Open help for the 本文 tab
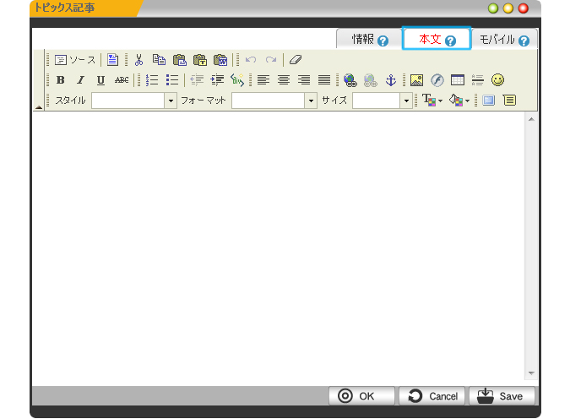Image resolution: width=570 pixels, height=419 pixels. [450, 41]
